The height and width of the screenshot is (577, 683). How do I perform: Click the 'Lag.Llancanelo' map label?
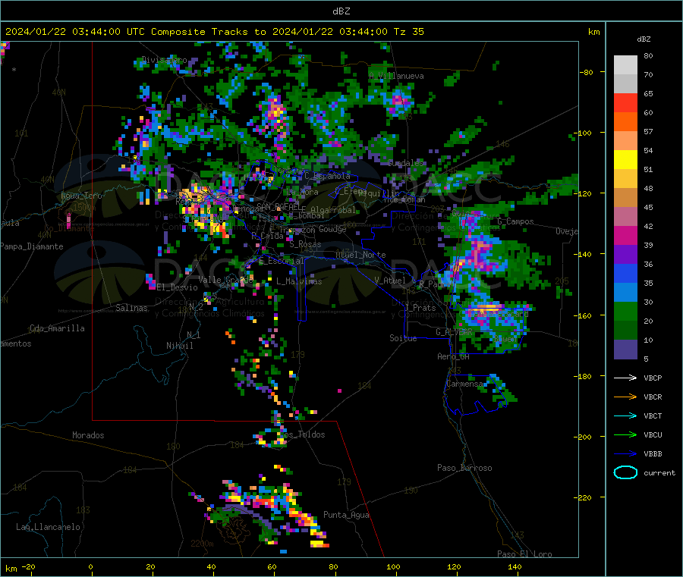[x=49, y=528]
